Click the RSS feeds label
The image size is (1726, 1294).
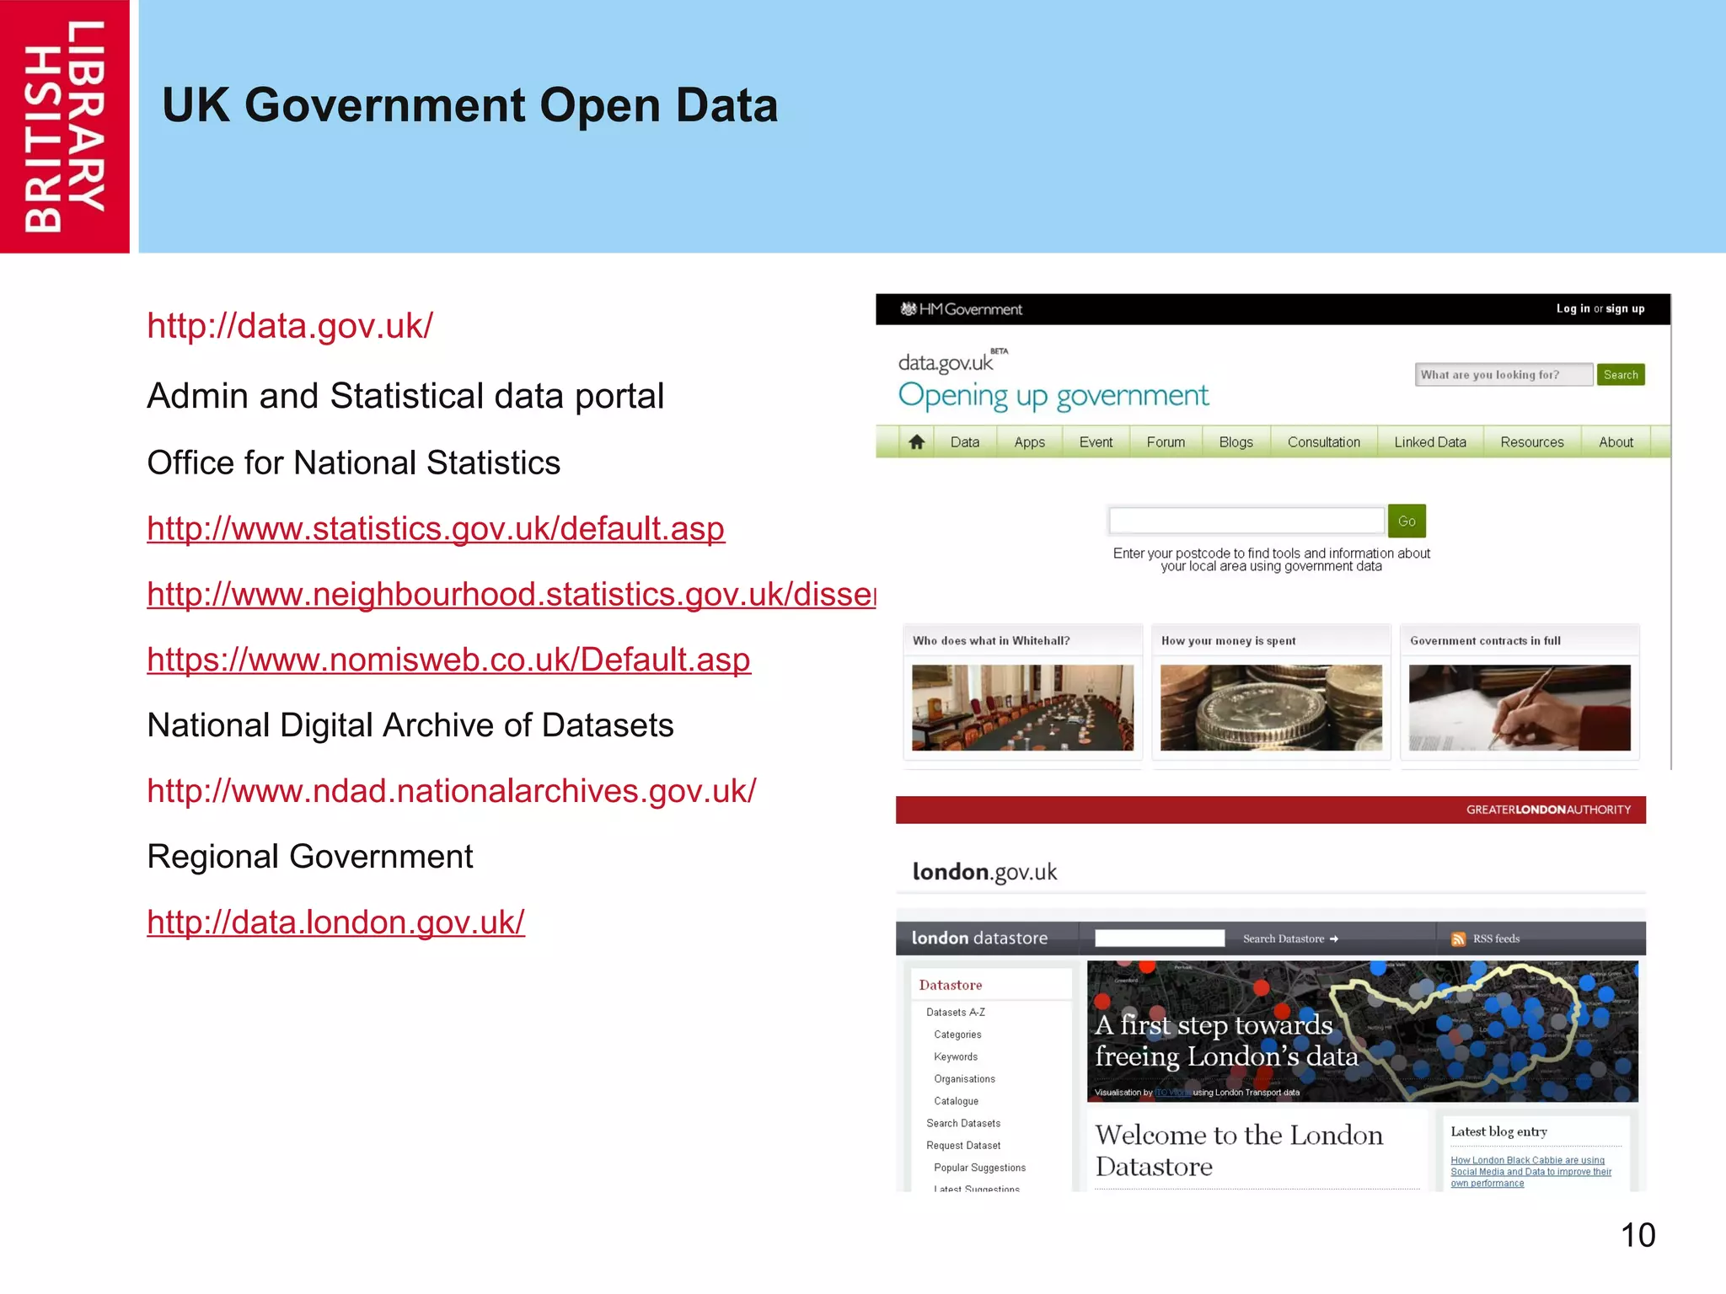tap(1496, 938)
